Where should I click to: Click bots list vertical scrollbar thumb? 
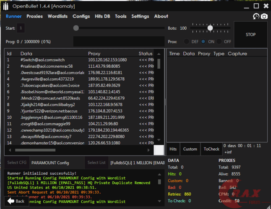tap(159, 64)
